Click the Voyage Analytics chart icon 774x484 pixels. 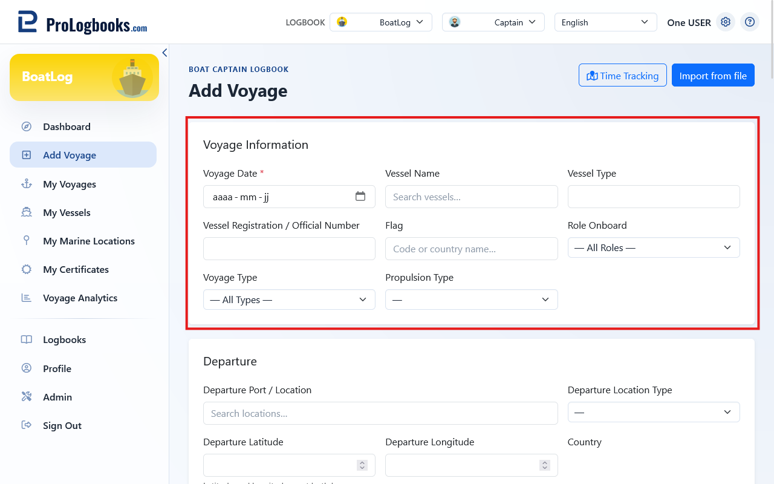[x=27, y=298]
